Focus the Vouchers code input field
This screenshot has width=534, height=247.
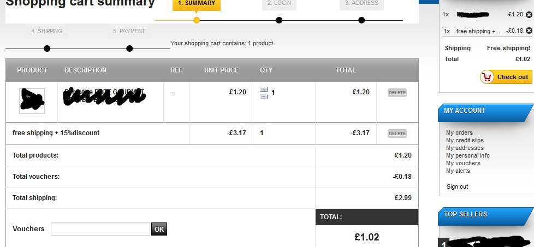pyautogui.click(x=100, y=229)
